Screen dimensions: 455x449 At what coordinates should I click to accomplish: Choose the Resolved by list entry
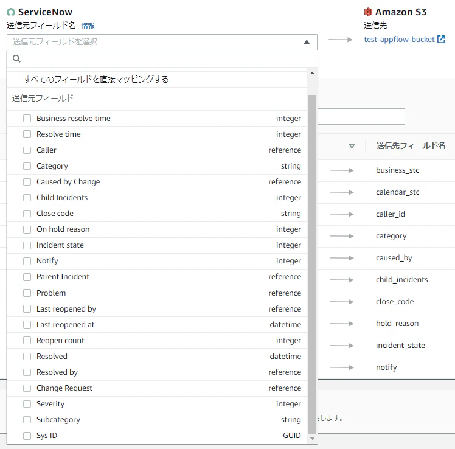tap(157, 372)
